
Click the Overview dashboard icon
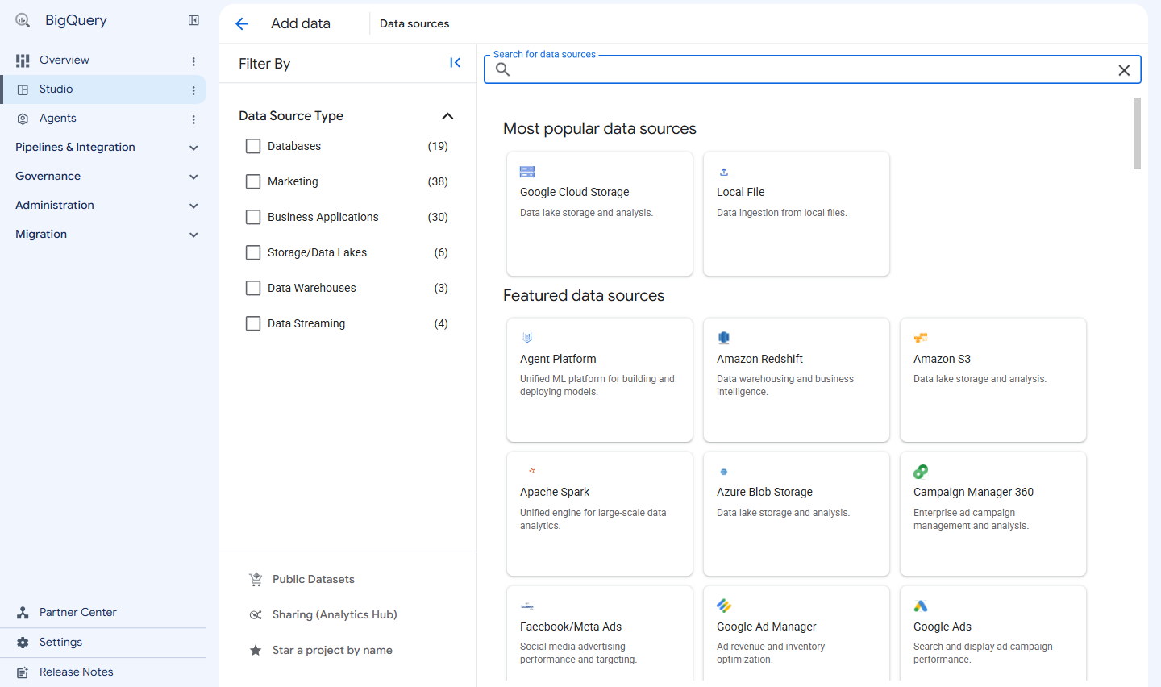tap(23, 60)
